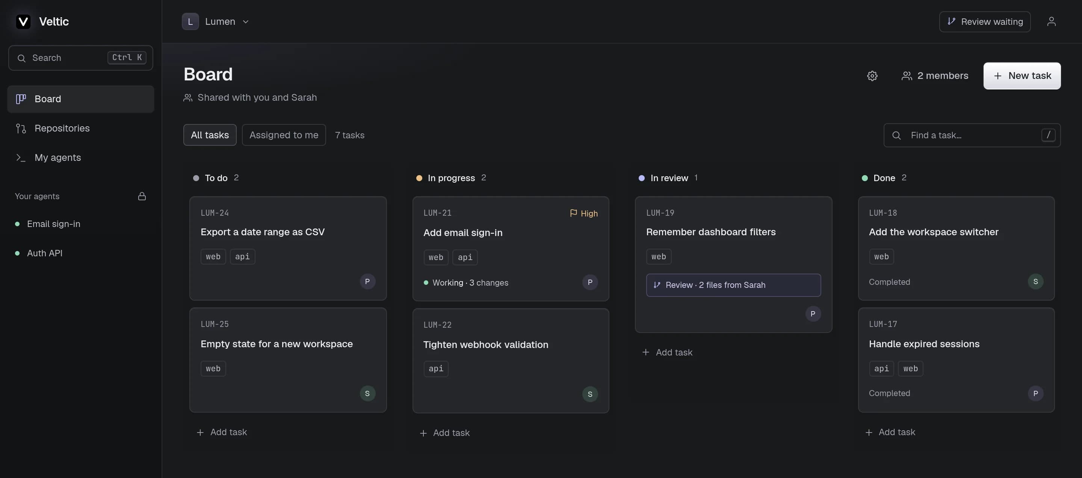Click Working · 3 changes status on LUM-21
Screen dimensions: 1082x478
466,283
